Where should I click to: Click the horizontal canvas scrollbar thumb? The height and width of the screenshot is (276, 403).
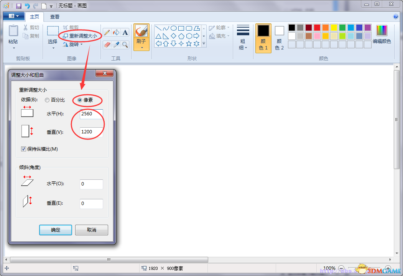click(109, 260)
